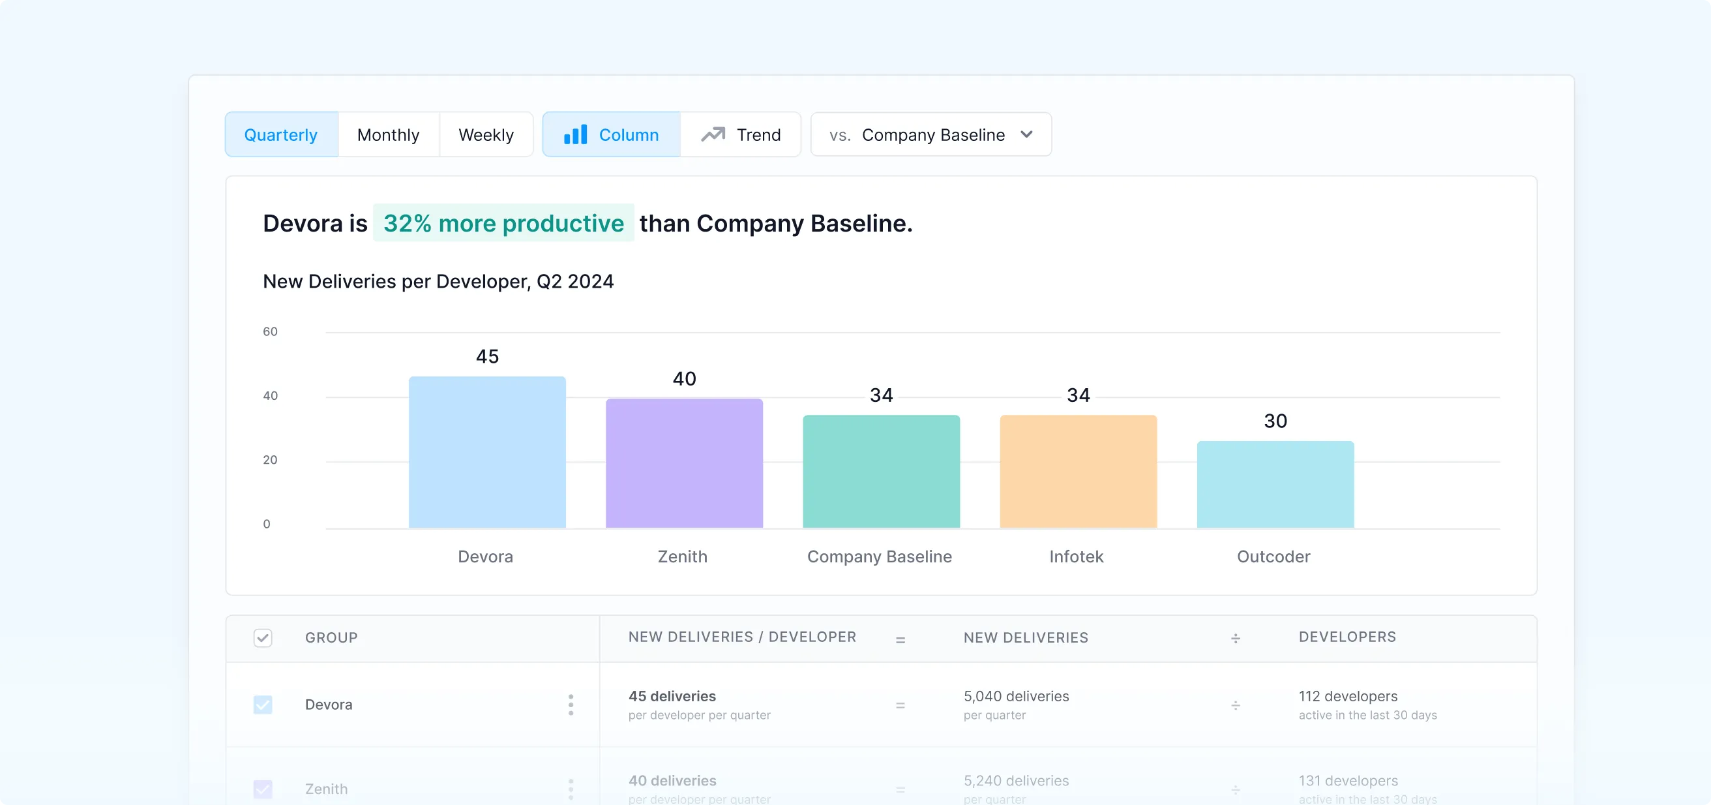Click the 'New Deliveries per Developer, Q2 2024' title
Screen dimensions: 1711x805
click(x=438, y=281)
